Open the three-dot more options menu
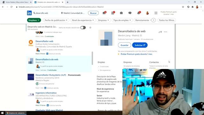The image size is (204, 115). (165, 32)
